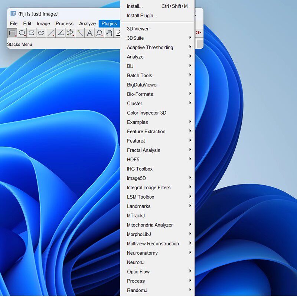Select the Straight Line tool
The height and width of the screenshot is (297, 297).
tap(51, 33)
